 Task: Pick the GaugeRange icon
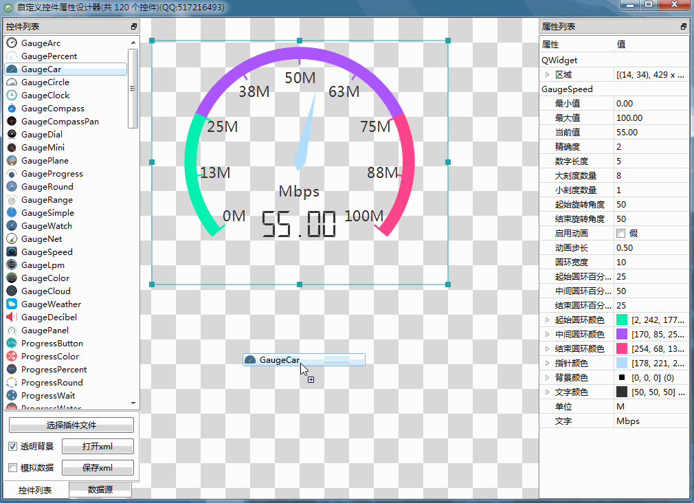[x=12, y=200]
